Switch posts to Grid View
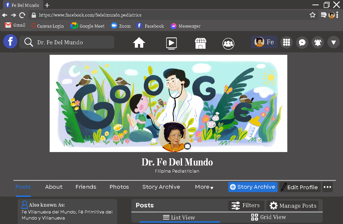The height and width of the screenshot is (224, 343). pos(268,217)
